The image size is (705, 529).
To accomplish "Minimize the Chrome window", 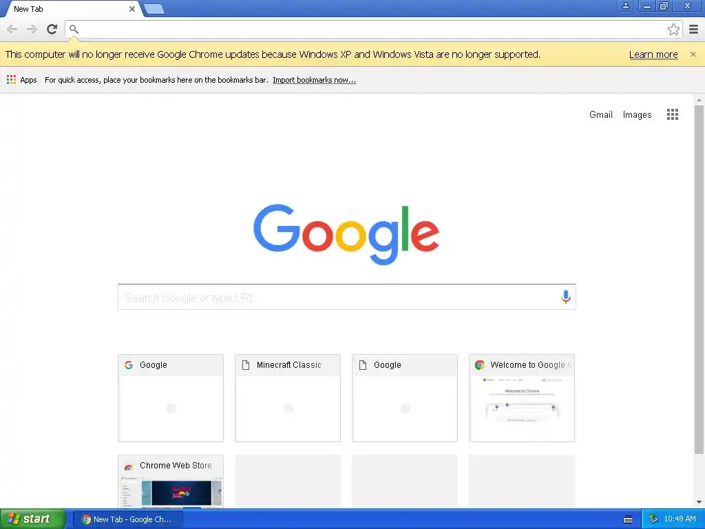I will (646, 6).
